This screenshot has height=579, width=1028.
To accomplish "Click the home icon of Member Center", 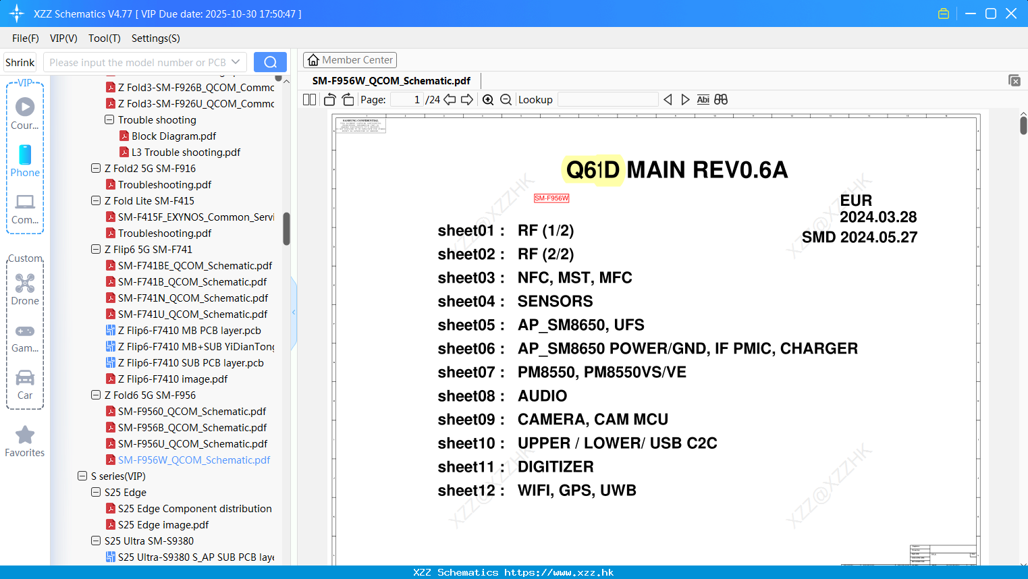I will pyautogui.click(x=313, y=60).
